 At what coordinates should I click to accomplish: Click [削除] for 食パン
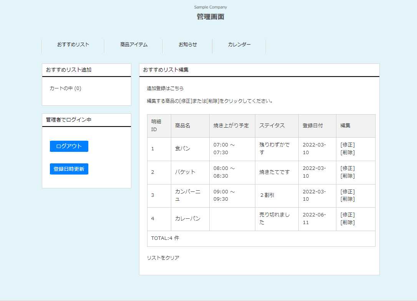(x=347, y=153)
